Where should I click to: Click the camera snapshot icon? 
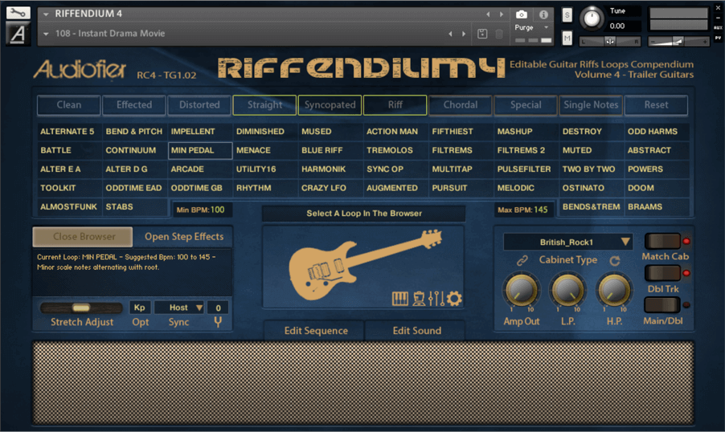(x=522, y=14)
